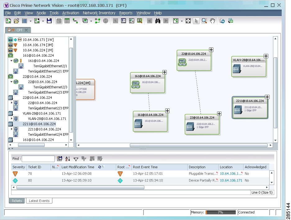The image size is (291, 220).
Task: Show links view toolbar icon
Action: click(x=75, y=21)
